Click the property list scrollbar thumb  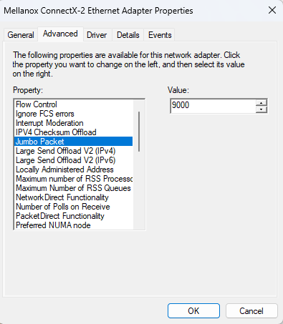[x=139, y=132]
